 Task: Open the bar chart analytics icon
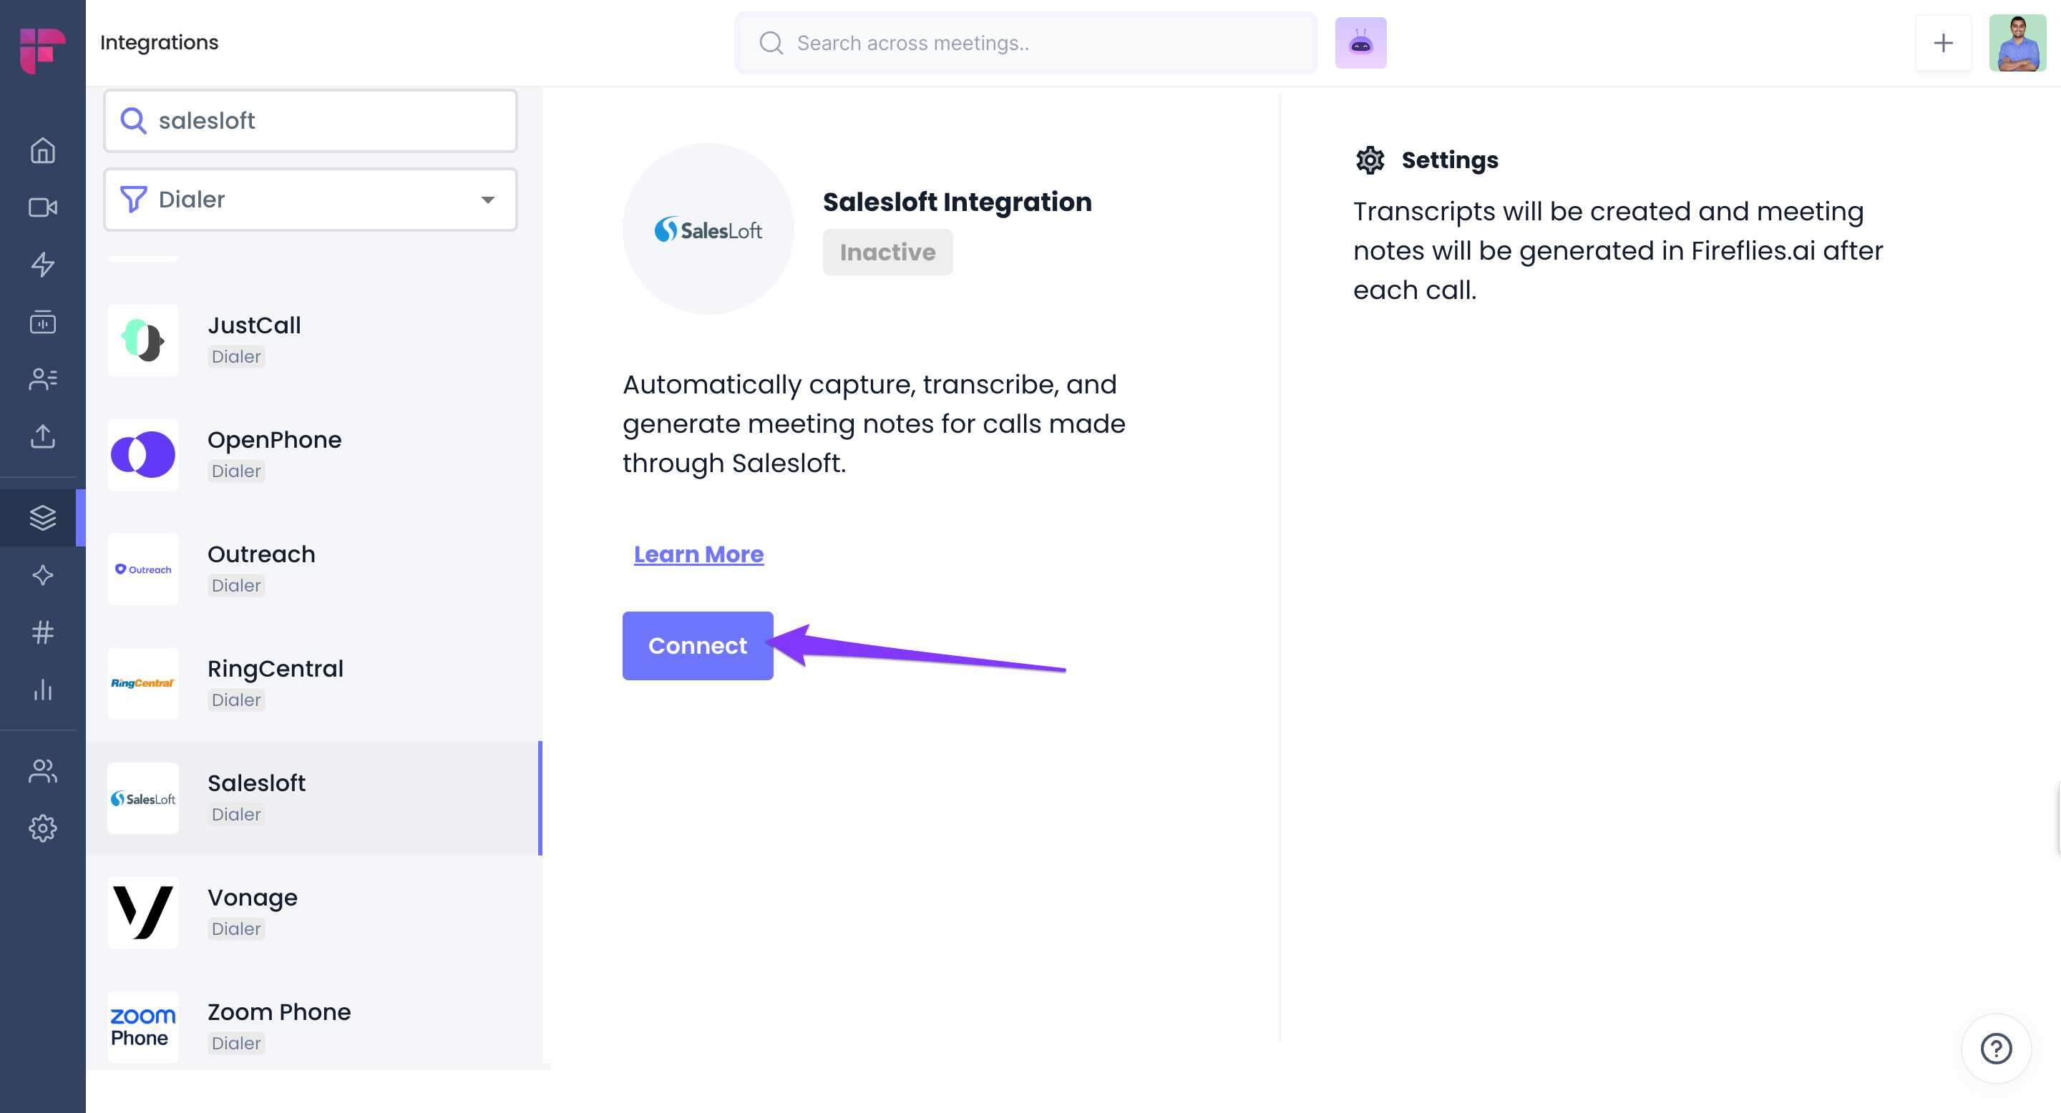coord(42,690)
